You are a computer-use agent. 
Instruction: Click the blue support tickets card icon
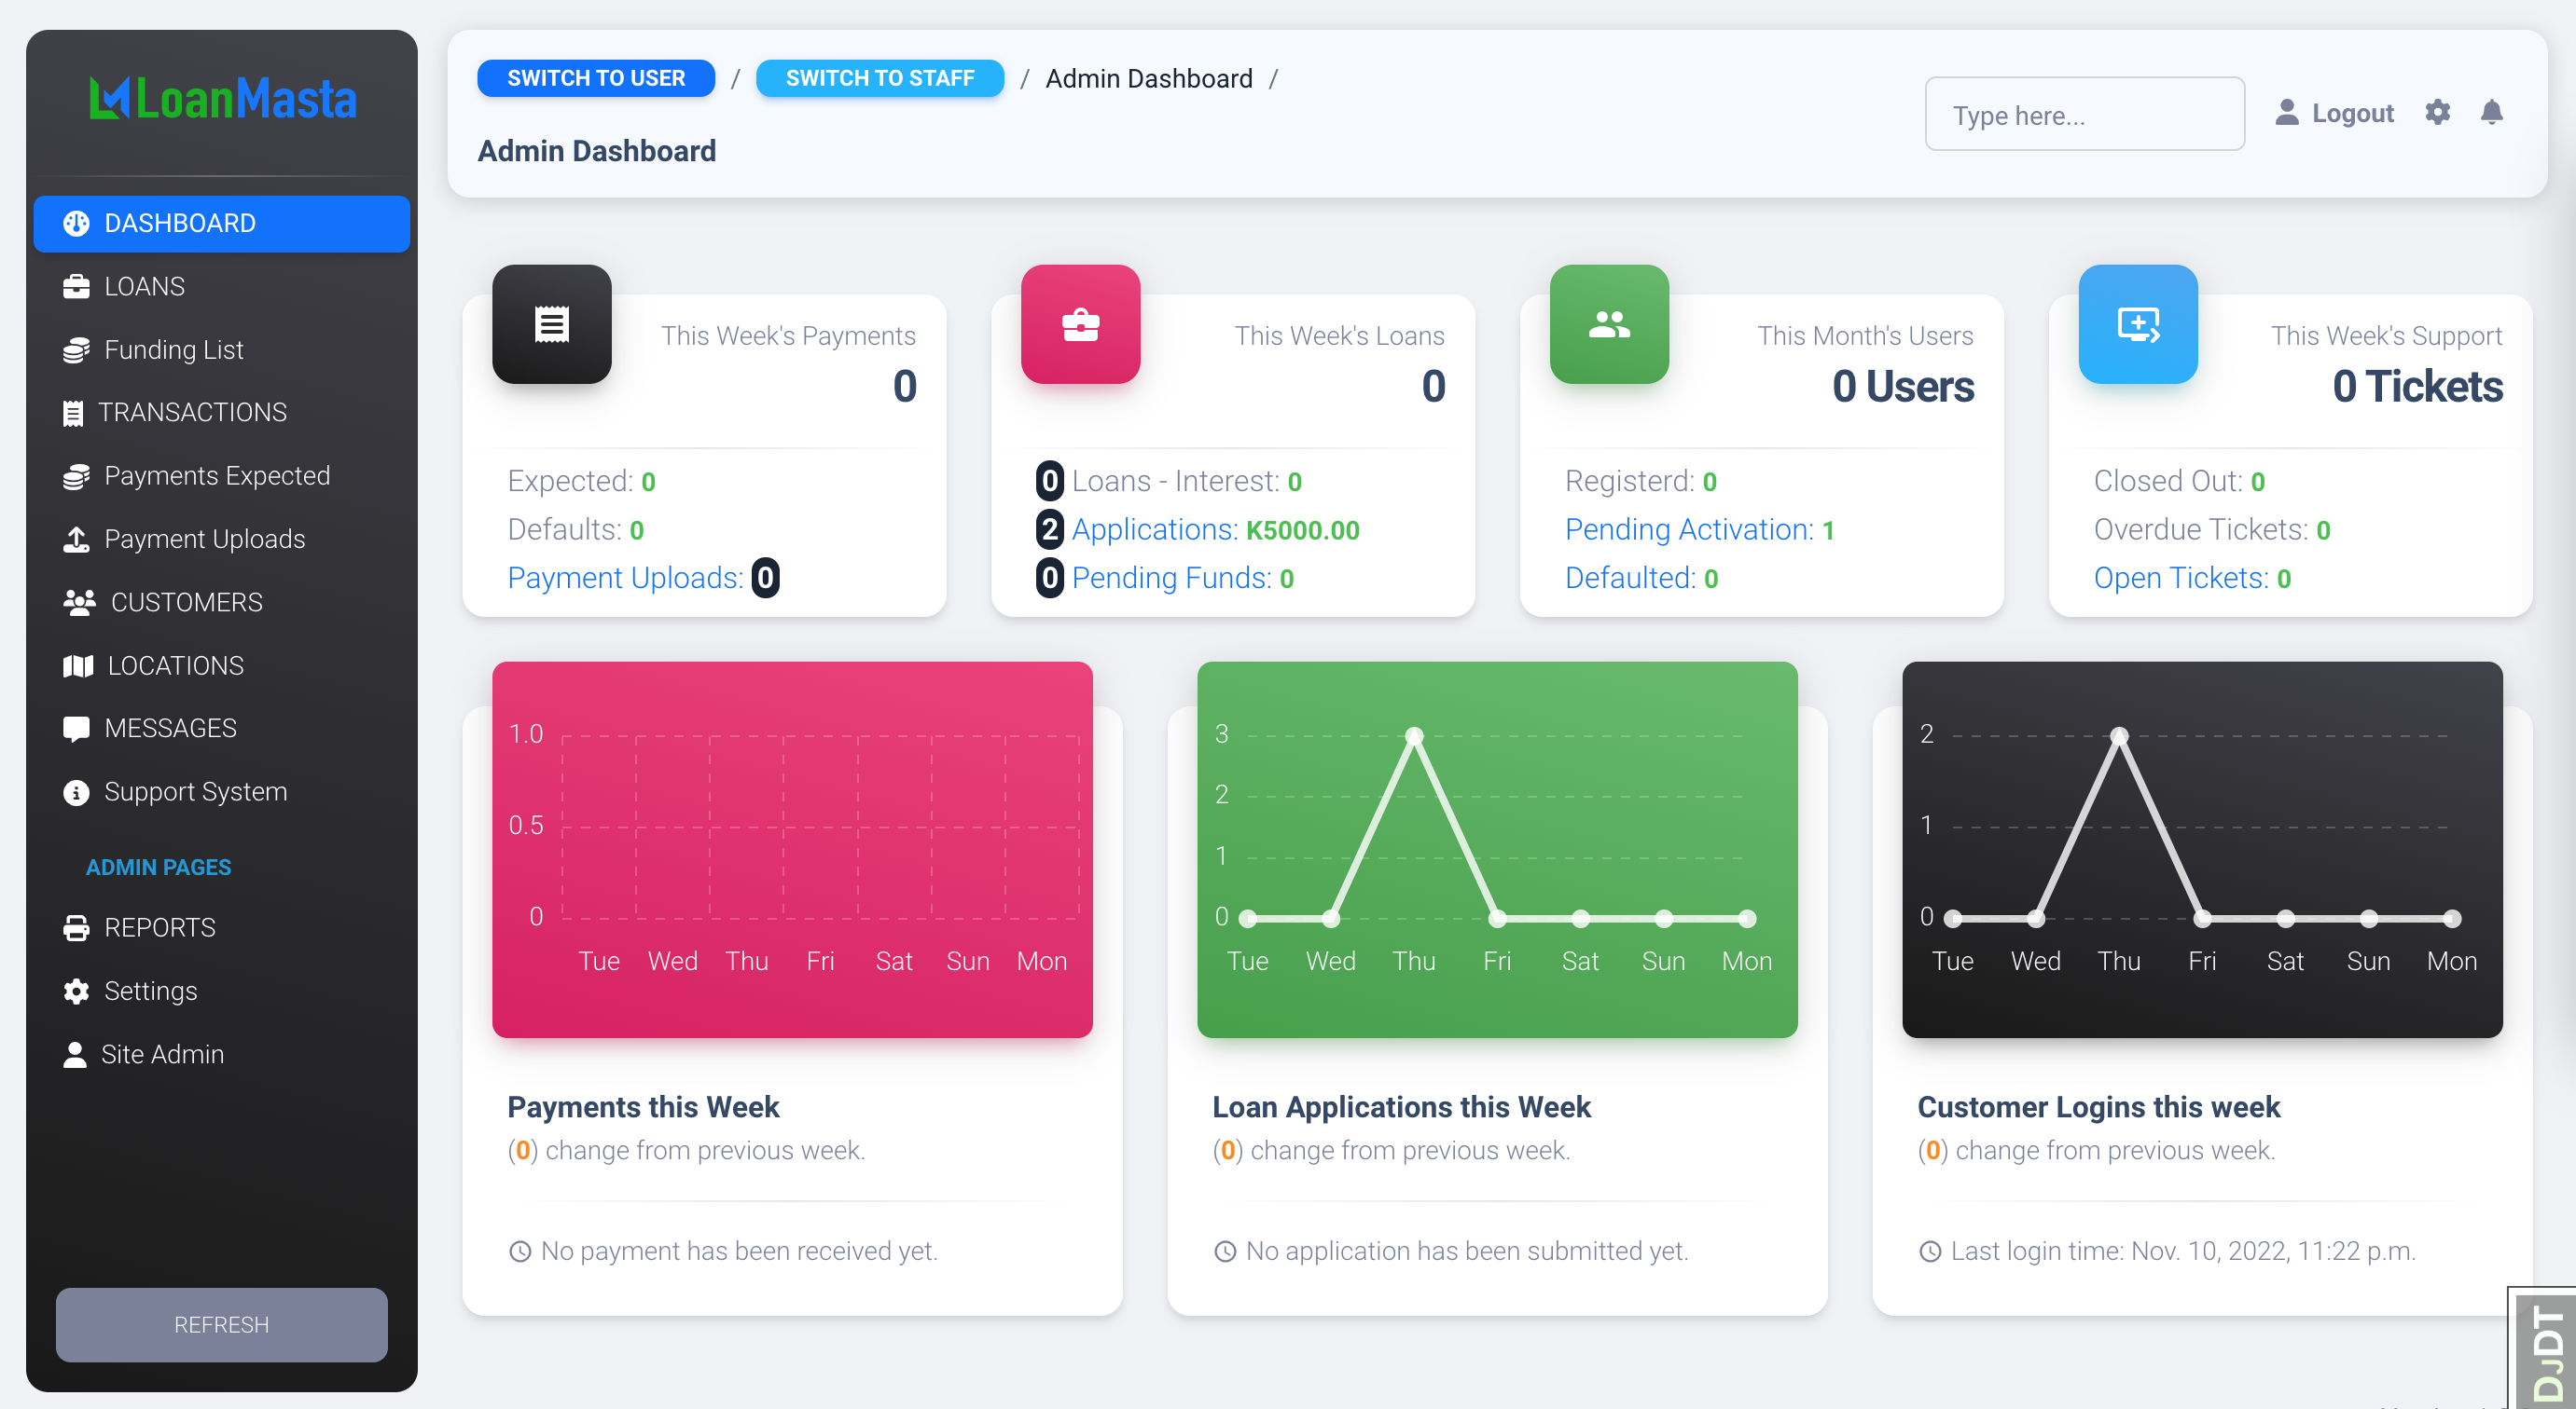(2139, 323)
